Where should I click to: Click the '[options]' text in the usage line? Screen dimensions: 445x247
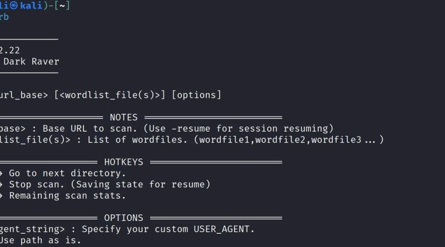196,95
